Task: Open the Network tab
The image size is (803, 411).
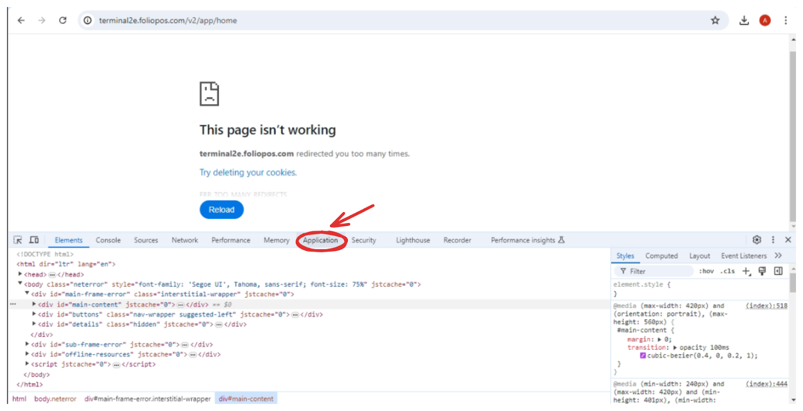Action: [x=185, y=240]
